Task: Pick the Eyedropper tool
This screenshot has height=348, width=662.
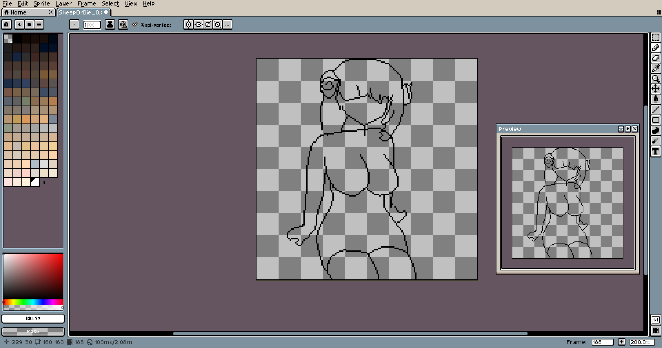Action: 655,68
